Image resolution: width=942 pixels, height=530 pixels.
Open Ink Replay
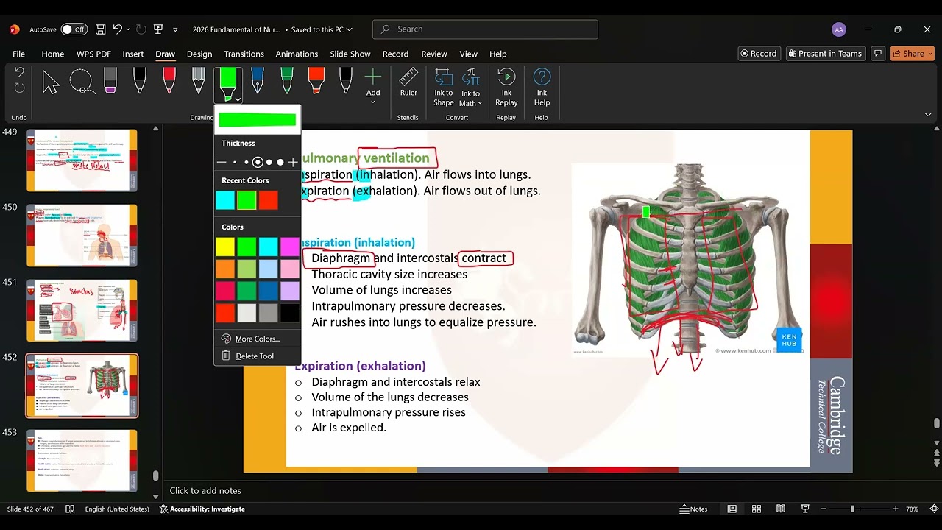[x=506, y=87]
